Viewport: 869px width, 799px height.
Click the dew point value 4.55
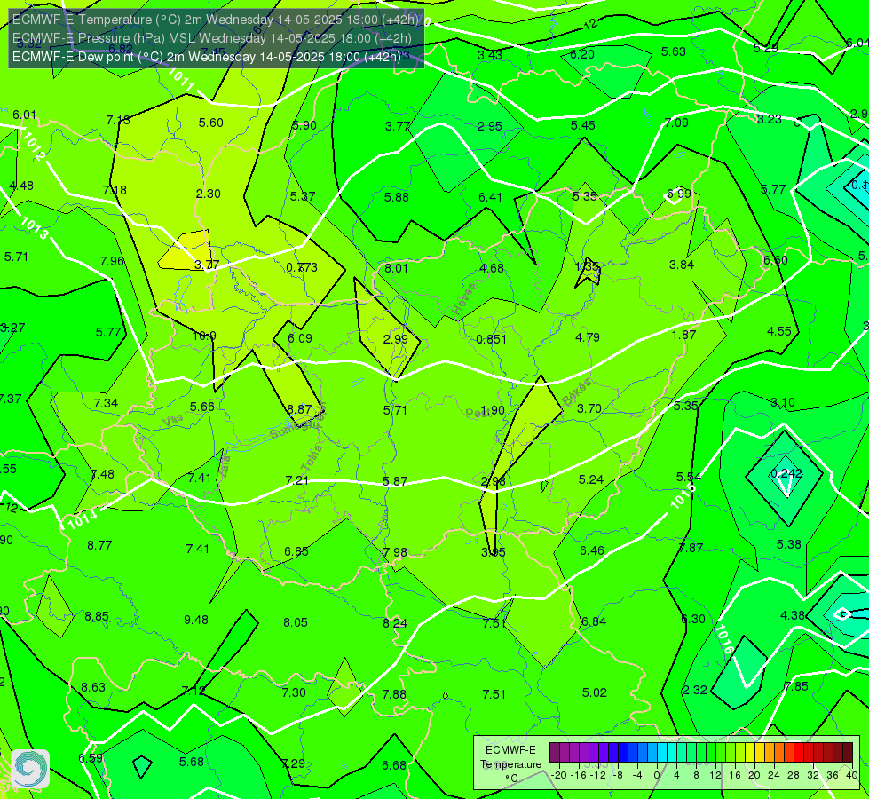tap(779, 331)
